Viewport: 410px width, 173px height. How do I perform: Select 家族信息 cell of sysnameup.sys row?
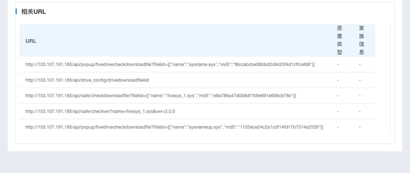pyautogui.click(x=360, y=127)
